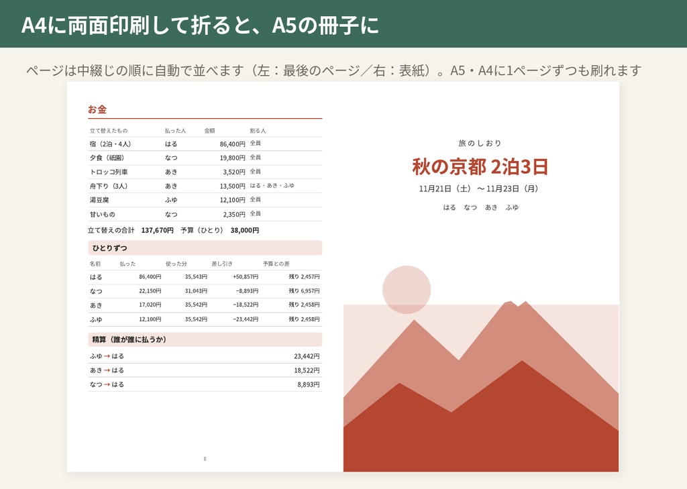Select the 'ひとりずつ' section band
The width and height of the screenshot is (687, 489).
tap(205, 248)
